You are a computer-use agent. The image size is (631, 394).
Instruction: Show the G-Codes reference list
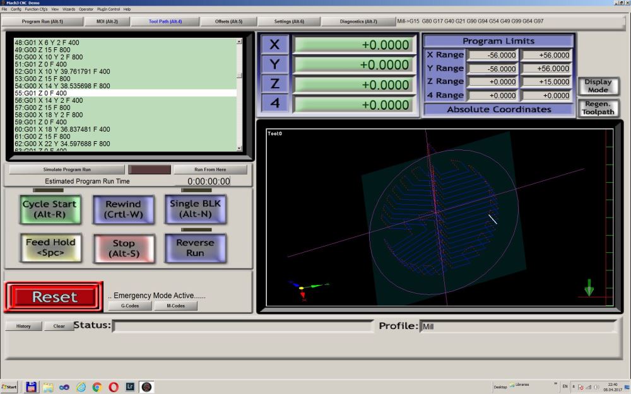pyautogui.click(x=130, y=306)
